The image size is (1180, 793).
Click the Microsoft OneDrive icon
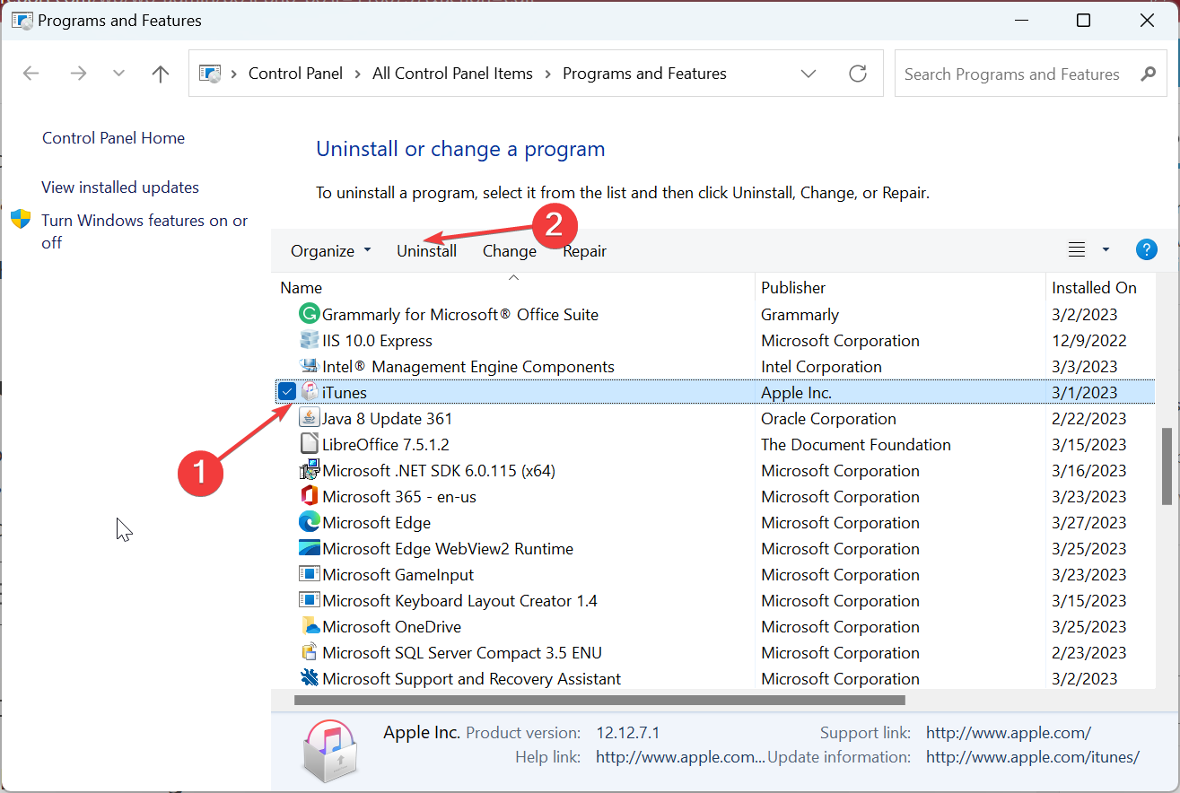309,626
